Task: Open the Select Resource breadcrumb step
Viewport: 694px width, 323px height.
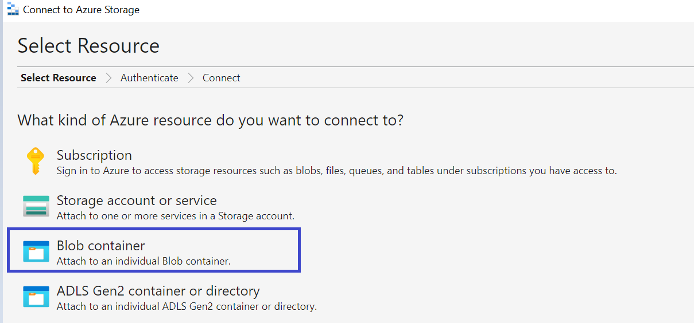Action: [59, 78]
